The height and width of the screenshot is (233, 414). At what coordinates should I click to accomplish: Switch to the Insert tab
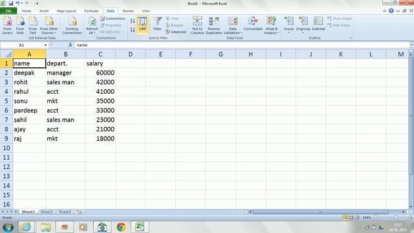(44, 11)
